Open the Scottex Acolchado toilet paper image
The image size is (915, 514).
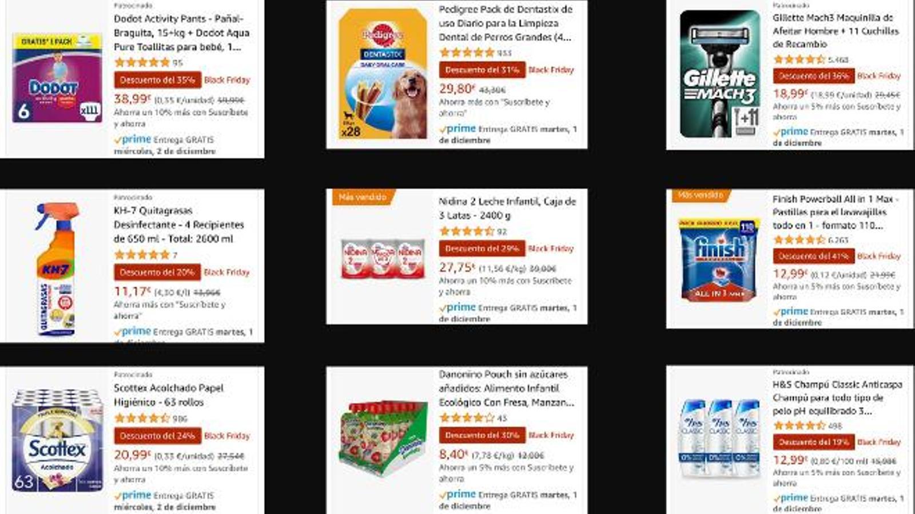click(x=57, y=440)
